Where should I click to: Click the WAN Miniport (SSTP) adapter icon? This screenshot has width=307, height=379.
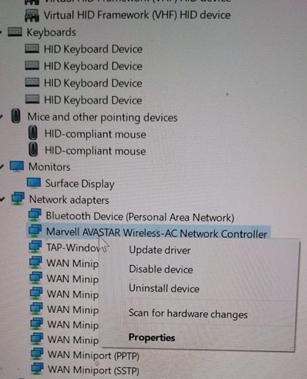tap(37, 369)
